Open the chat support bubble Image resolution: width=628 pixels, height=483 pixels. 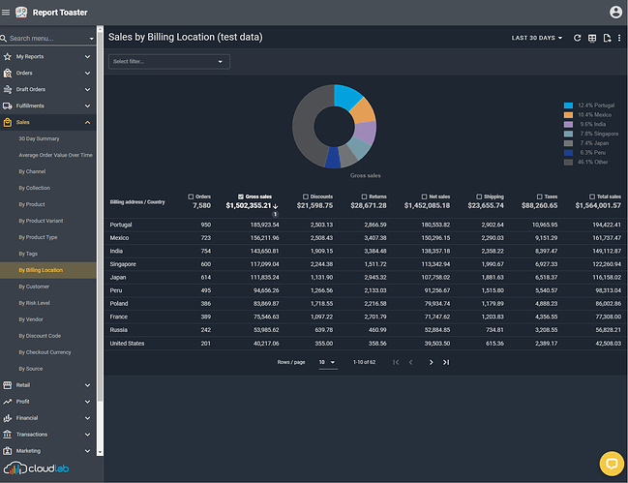click(x=611, y=464)
